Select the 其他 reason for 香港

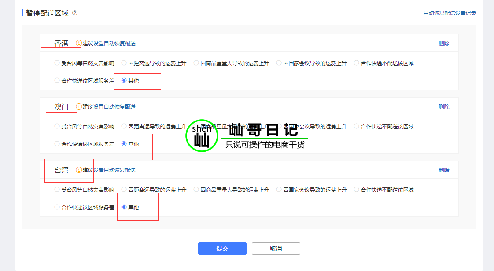click(124, 81)
